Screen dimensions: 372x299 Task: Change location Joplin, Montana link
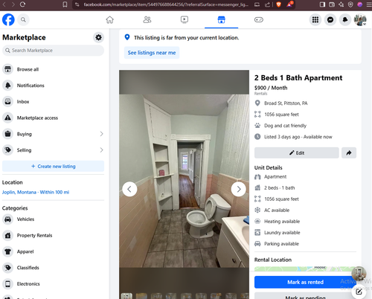[x=36, y=192]
